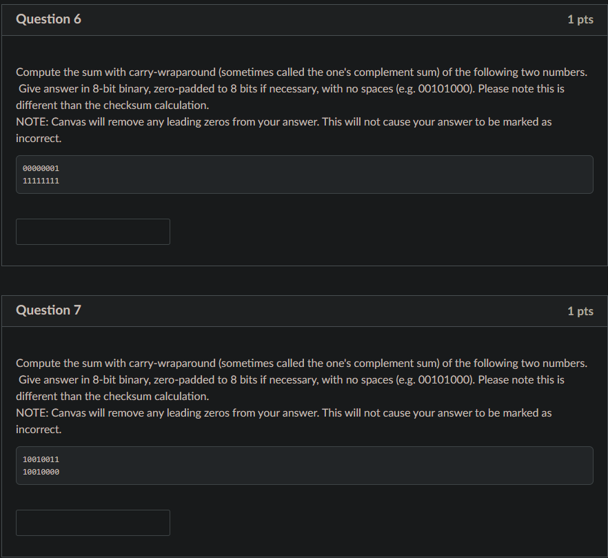The height and width of the screenshot is (558, 608).
Task: Click the 00101000 example in Question 6
Action: point(445,89)
